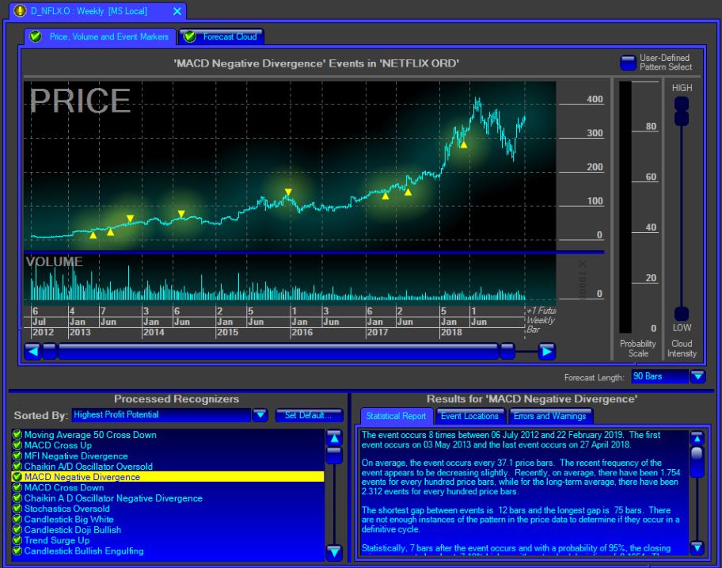Click the check beside Chaikin A/D Oscillator Oversold
The image size is (722, 568).
pyautogui.click(x=18, y=465)
